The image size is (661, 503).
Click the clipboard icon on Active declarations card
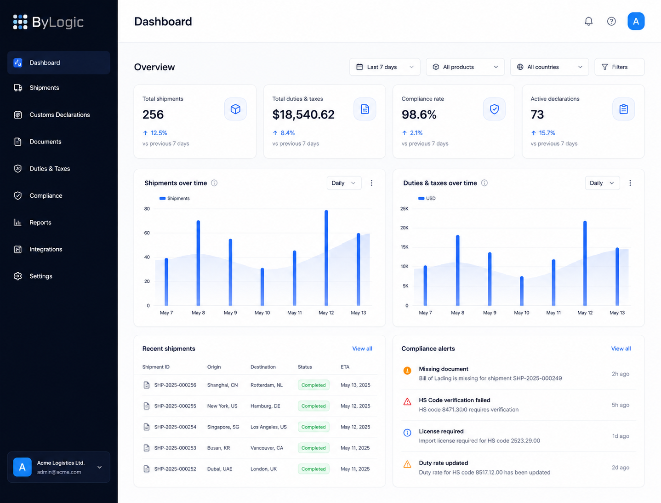[624, 109]
